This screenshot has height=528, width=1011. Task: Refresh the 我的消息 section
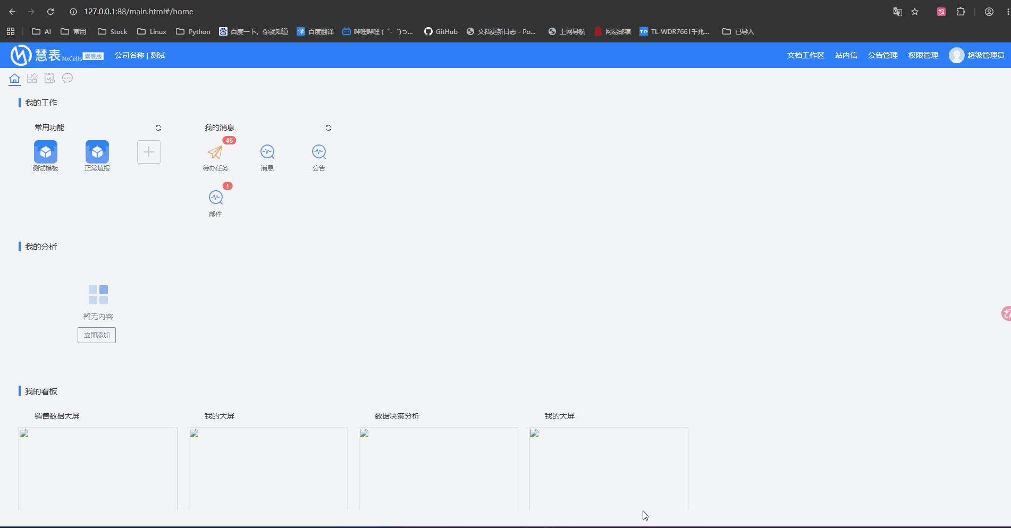click(328, 128)
